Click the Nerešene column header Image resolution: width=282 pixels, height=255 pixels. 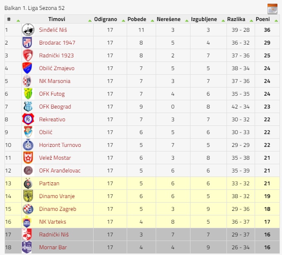(169, 19)
